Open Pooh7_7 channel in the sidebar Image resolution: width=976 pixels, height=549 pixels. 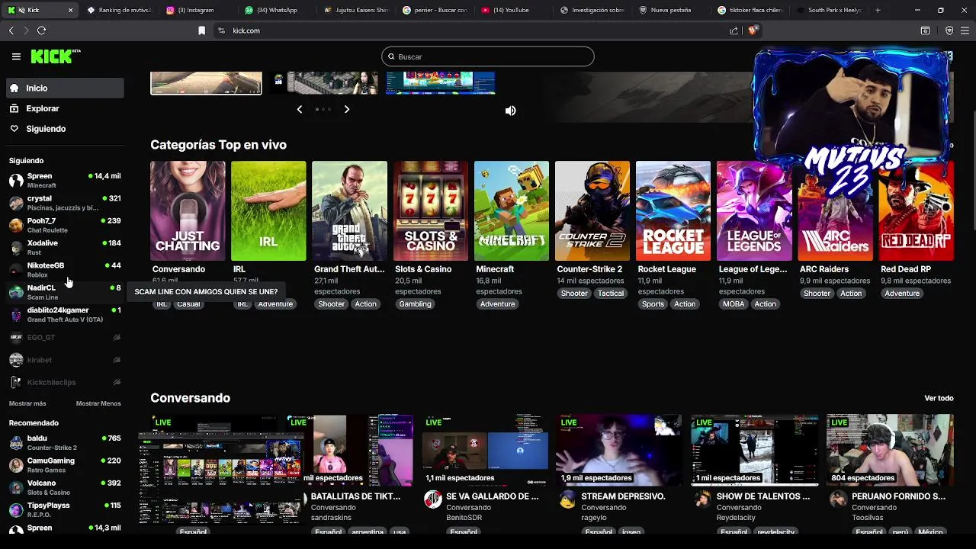65,225
